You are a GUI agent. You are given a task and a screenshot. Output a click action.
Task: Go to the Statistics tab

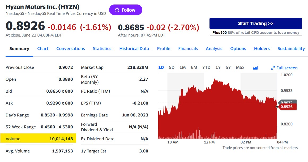[102, 49]
